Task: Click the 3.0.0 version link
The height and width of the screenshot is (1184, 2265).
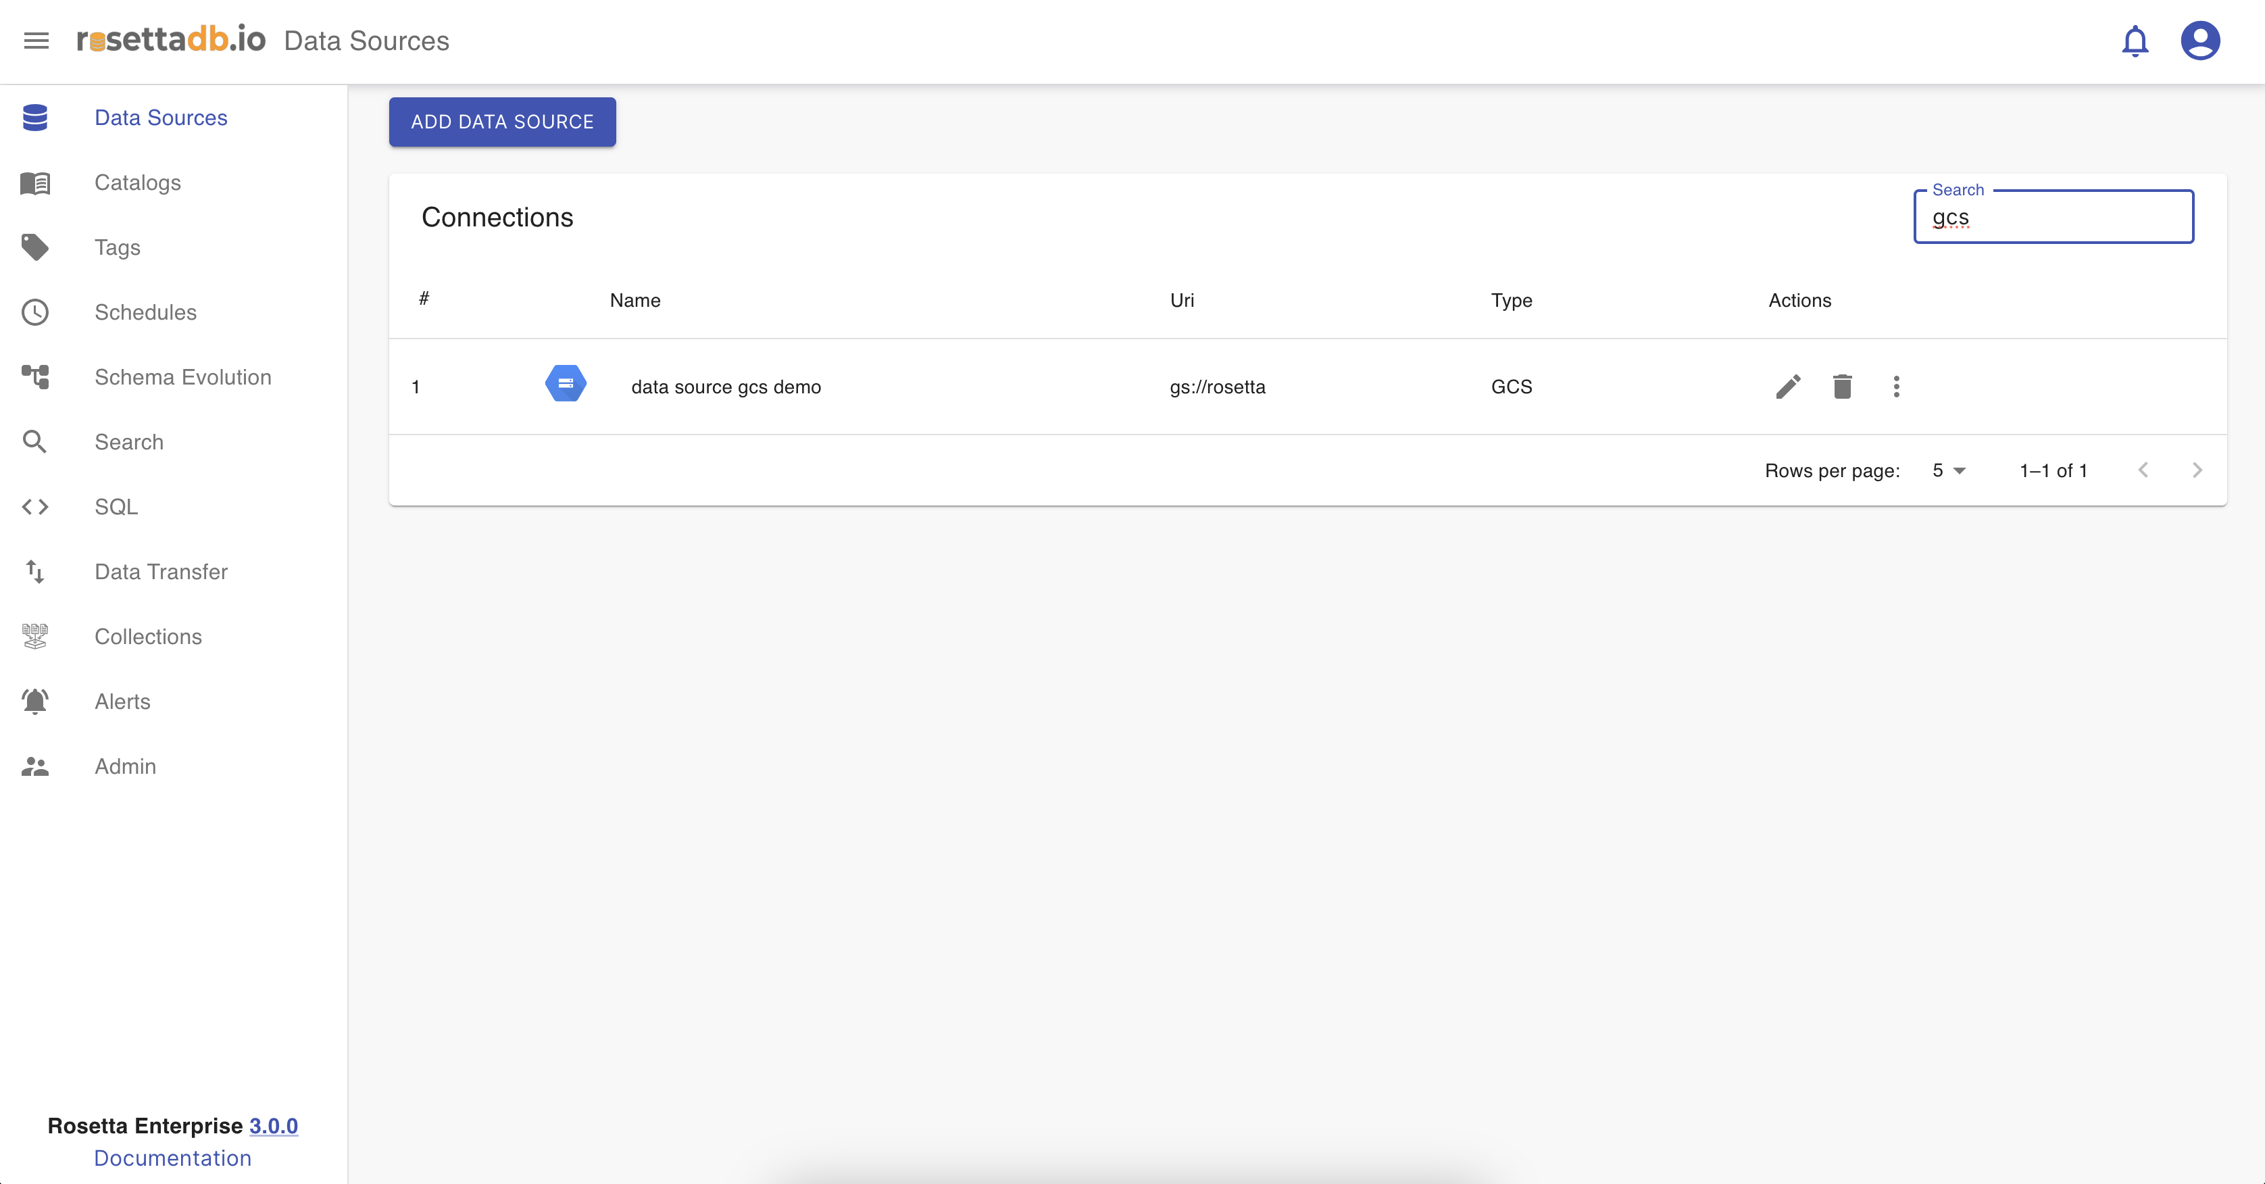Action: click(x=274, y=1126)
